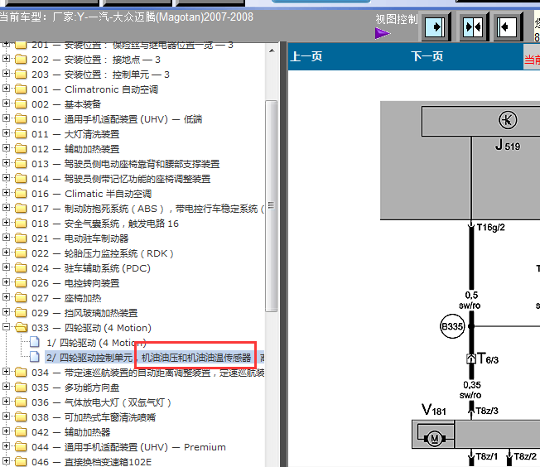Image resolution: width=540 pixels, height=467 pixels.
Task: Click the open folder icon of 033
Action: 22,328
